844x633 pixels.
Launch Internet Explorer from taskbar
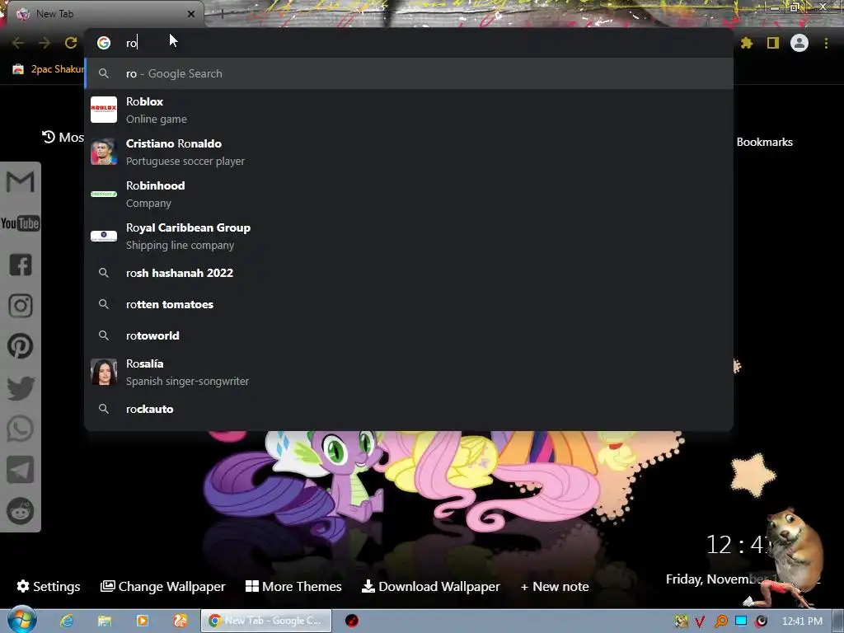(67, 621)
